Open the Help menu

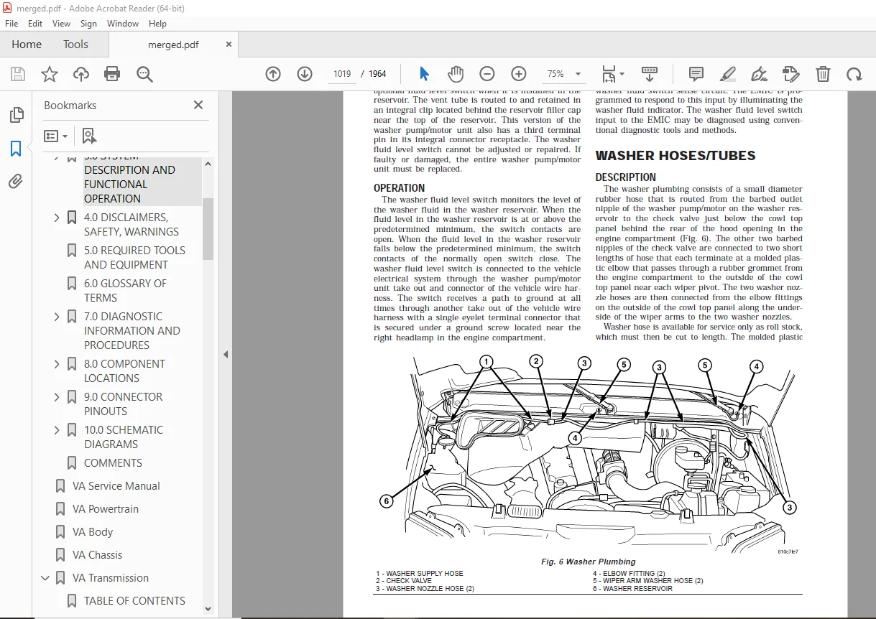(x=157, y=24)
